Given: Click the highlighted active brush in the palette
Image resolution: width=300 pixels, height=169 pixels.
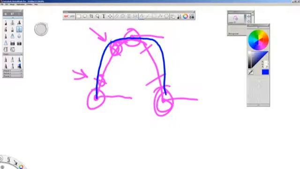Looking at the screenshot, I should 19,29.
